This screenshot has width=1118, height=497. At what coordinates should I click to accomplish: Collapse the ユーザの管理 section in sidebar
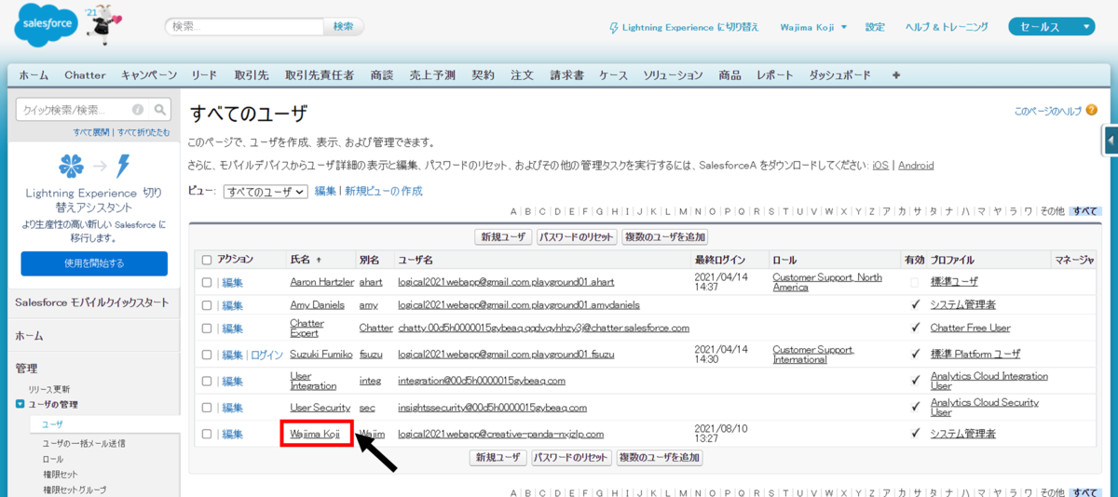(20, 405)
